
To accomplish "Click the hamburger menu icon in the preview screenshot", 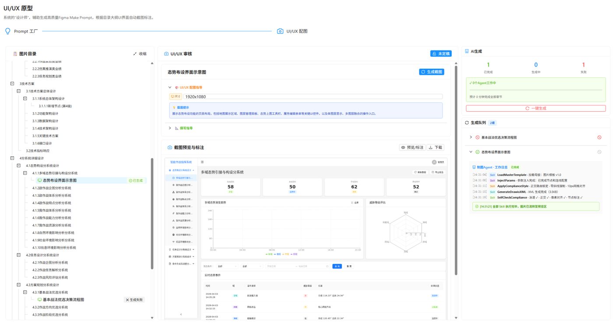I will 201,162.
